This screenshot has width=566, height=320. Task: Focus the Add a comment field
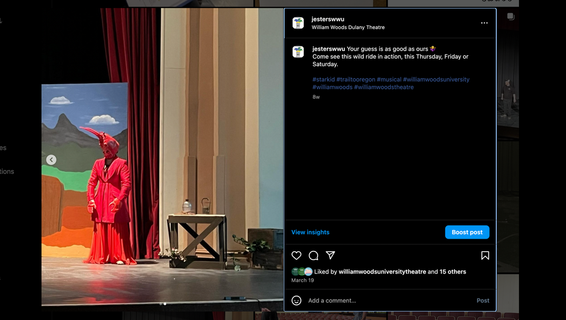390,300
